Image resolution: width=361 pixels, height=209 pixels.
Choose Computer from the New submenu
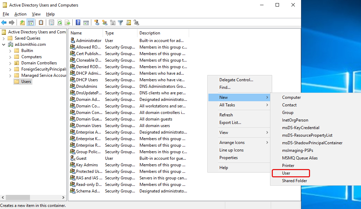pos(291,97)
